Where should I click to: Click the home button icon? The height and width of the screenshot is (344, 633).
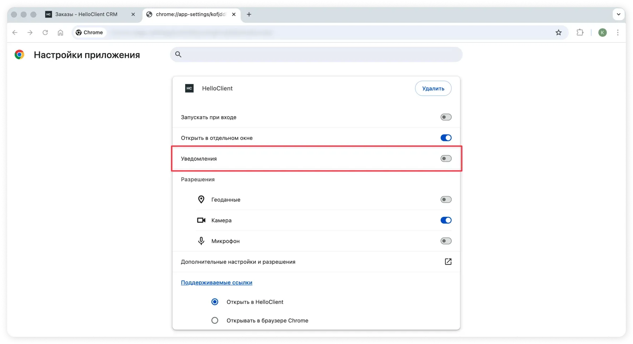tap(60, 33)
